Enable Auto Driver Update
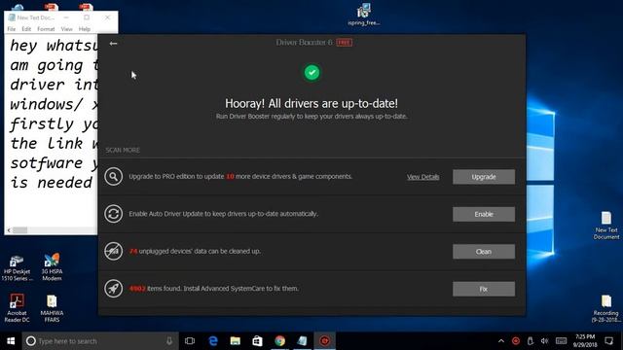 tap(484, 214)
